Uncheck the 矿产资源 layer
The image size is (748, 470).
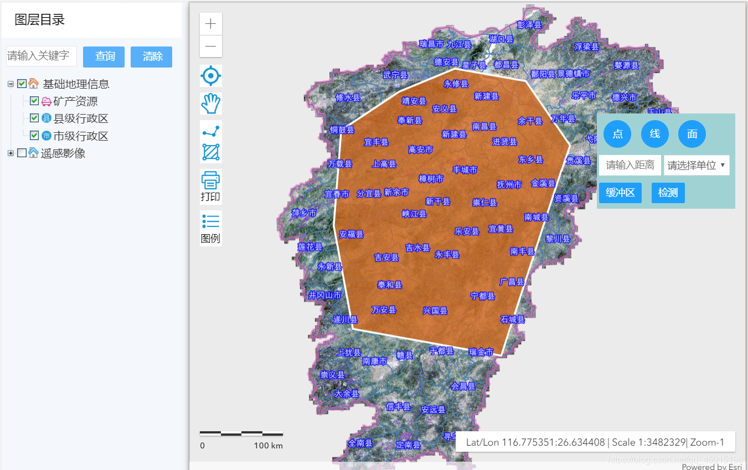(34, 100)
